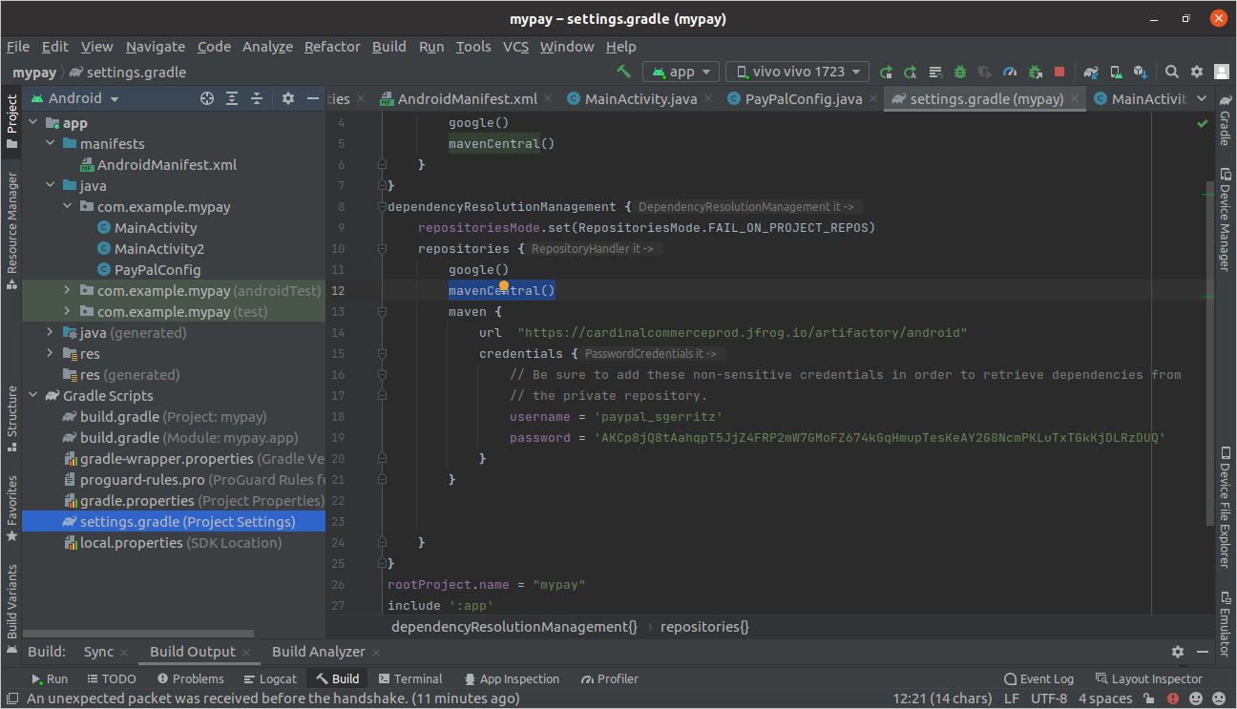Image resolution: width=1237 pixels, height=709 pixels.
Task: Open Gradle tool window on right
Action: coord(1225,120)
